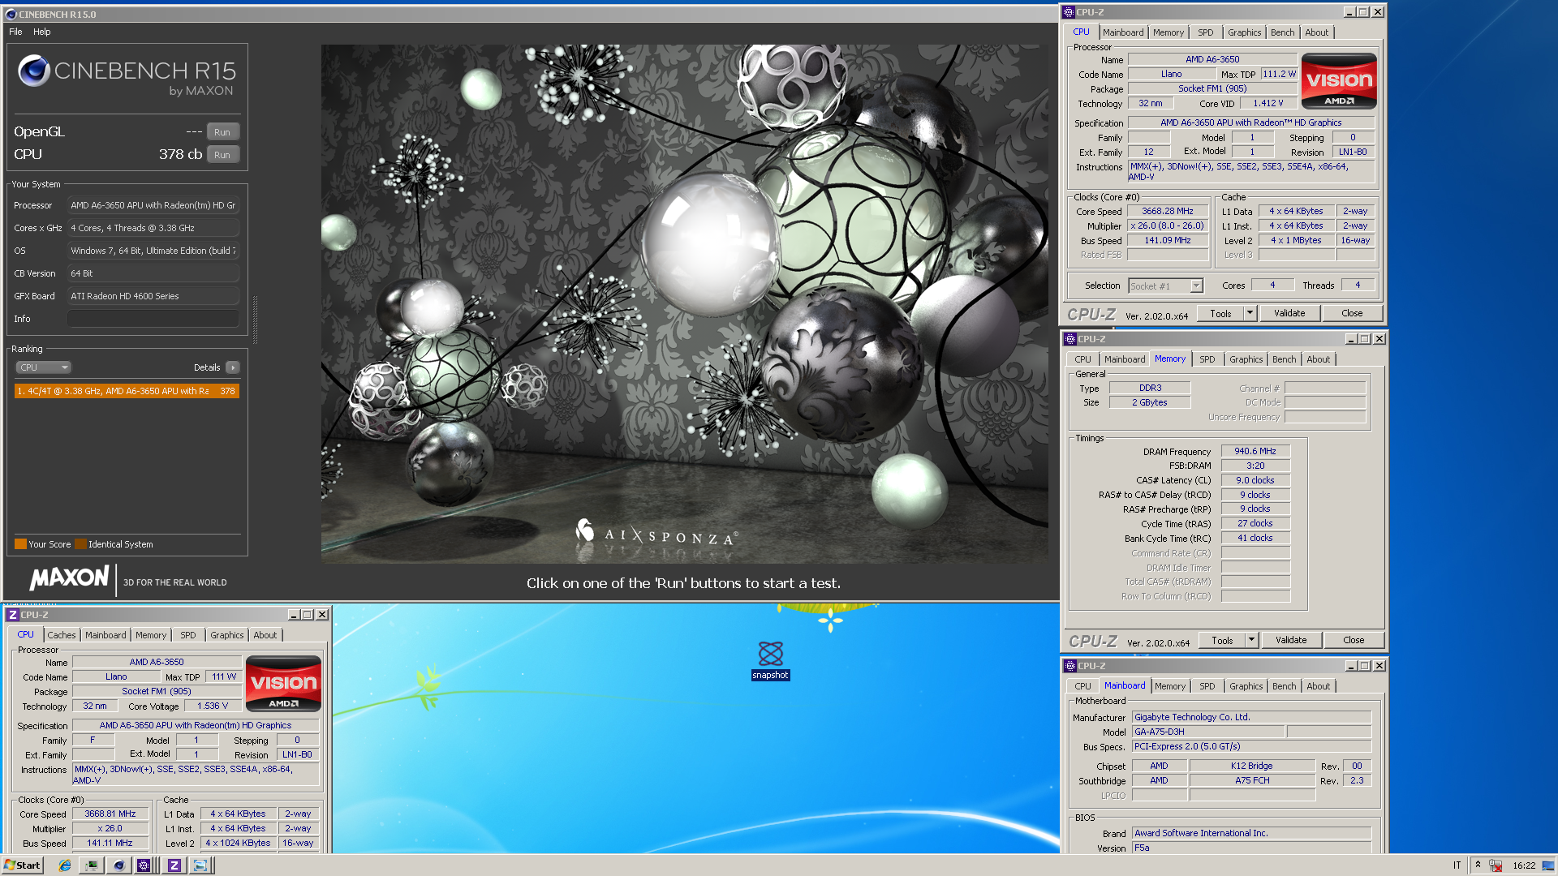Click the Cinebench panel collapse handle
1558x876 pixels.
[x=256, y=320]
